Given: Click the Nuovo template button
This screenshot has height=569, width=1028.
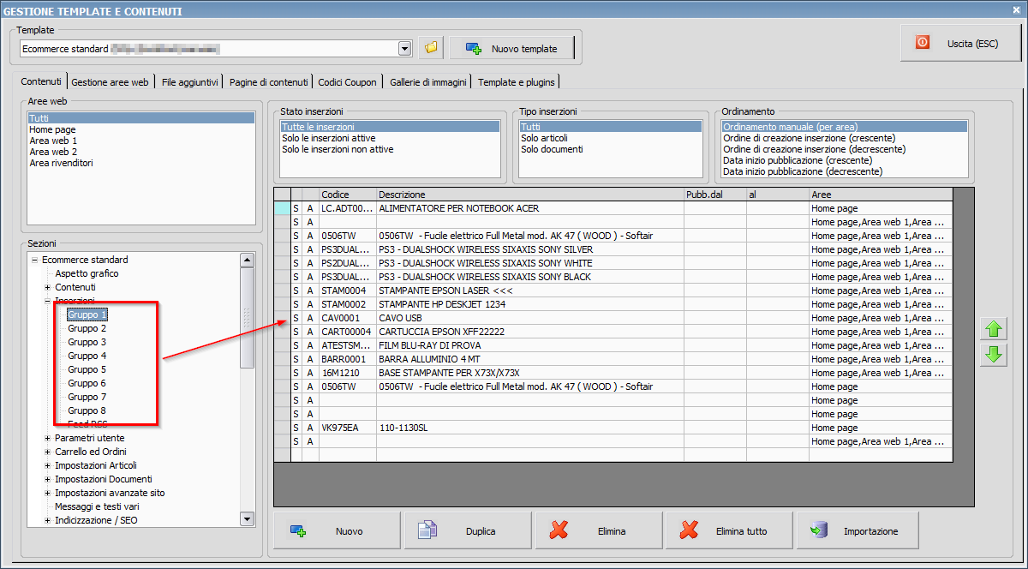Looking at the screenshot, I should click(511, 49).
